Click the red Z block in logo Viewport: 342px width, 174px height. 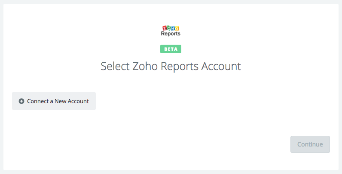point(164,28)
